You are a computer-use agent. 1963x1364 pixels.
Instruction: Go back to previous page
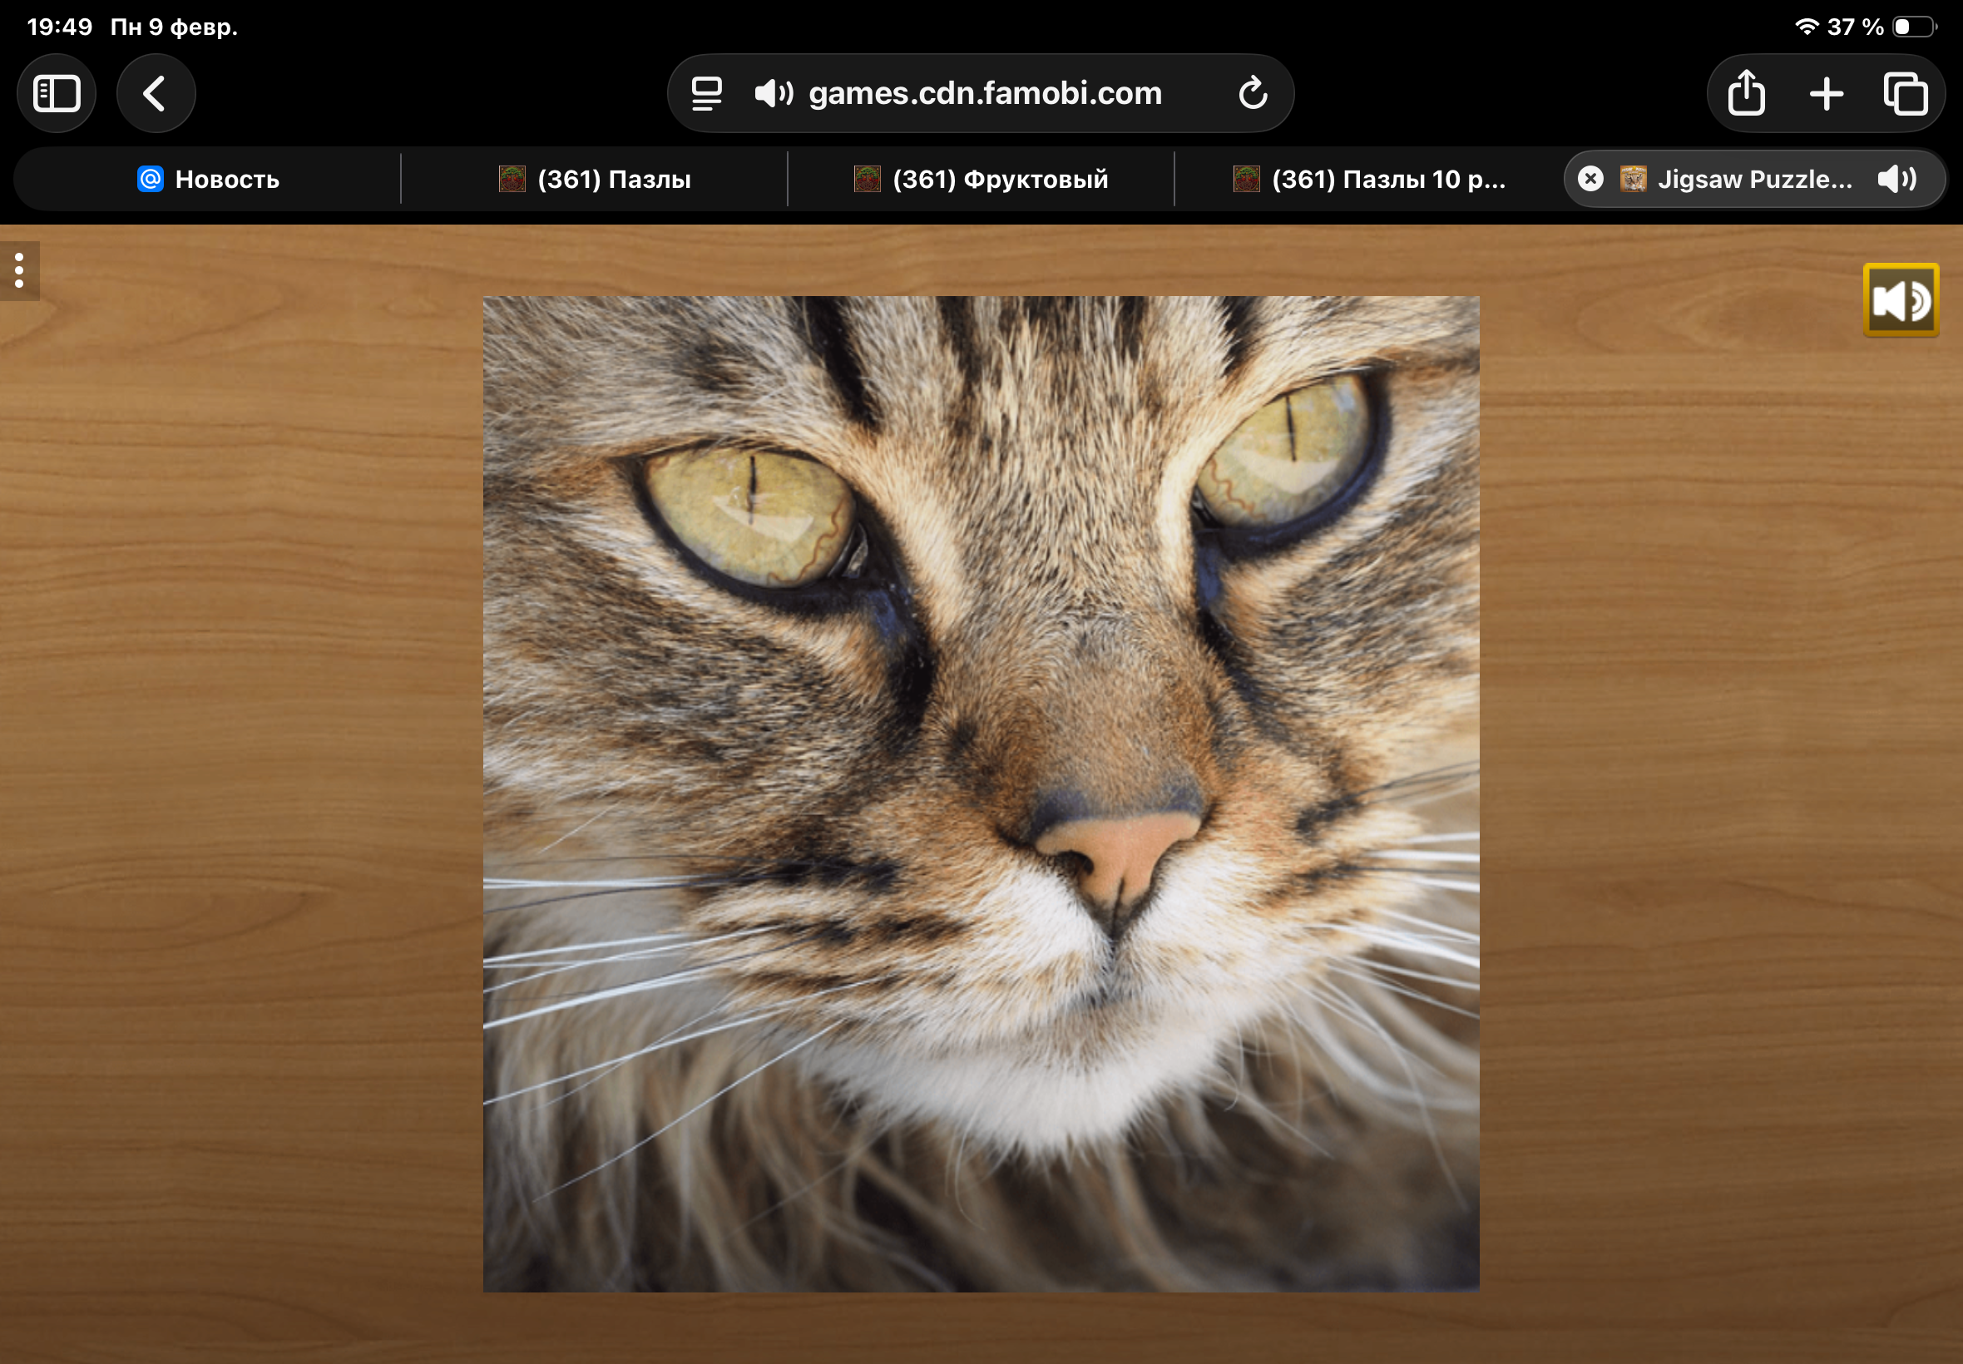tap(156, 93)
